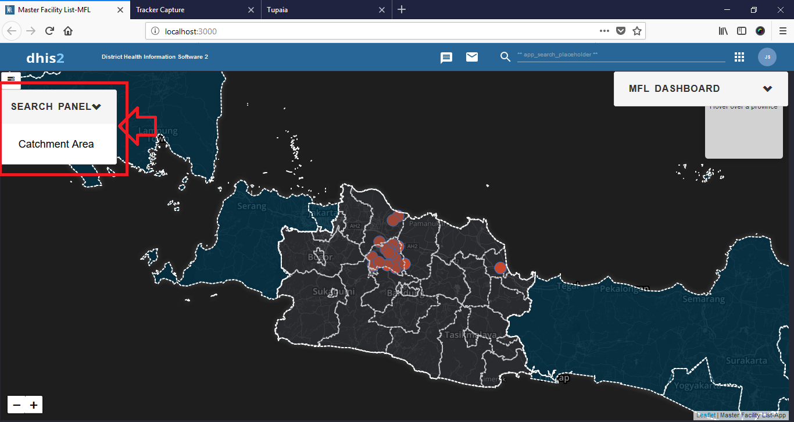
Task: Open the Leaflet attribution link
Action: [x=706, y=416]
